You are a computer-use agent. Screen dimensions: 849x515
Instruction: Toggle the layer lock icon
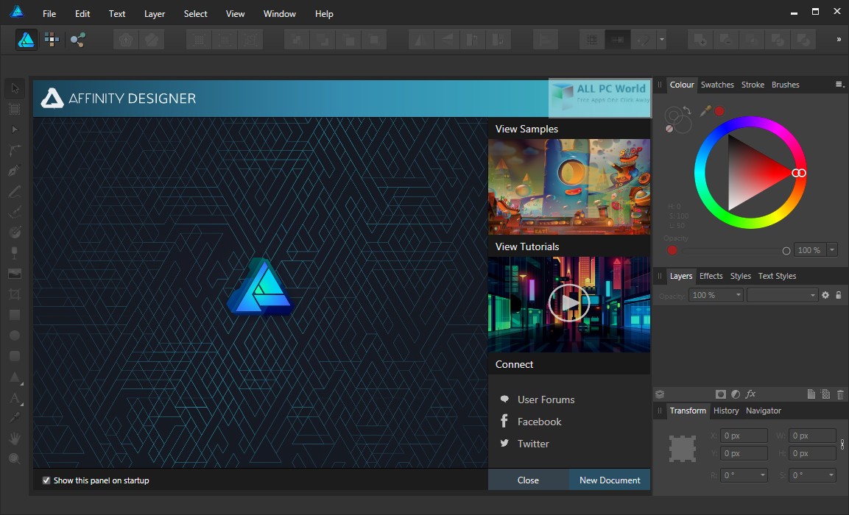pyautogui.click(x=839, y=295)
